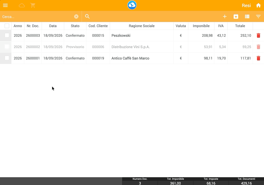
Task: Click the Cerca search input field
Action: (37, 17)
